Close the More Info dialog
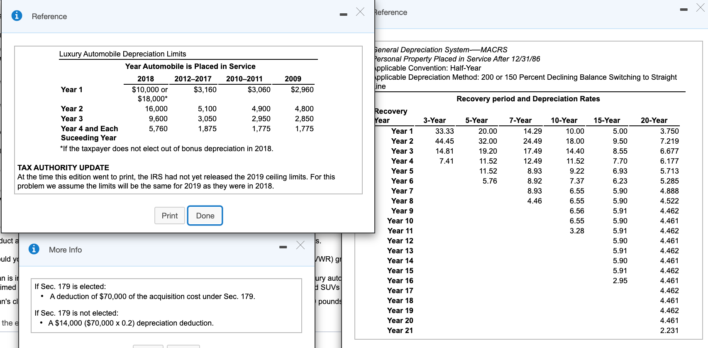Image resolution: width=708 pixels, height=348 pixels. [x=300, y=245]
